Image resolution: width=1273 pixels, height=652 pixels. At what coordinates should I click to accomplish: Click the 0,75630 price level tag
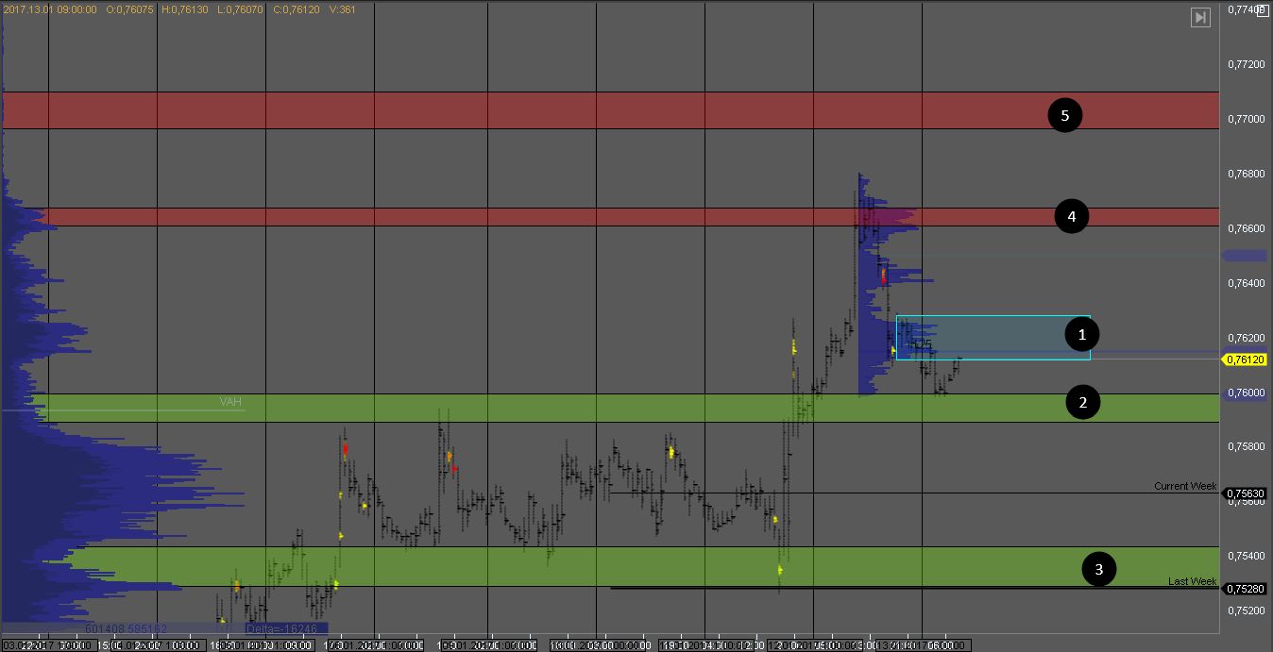click(1246, 493)
